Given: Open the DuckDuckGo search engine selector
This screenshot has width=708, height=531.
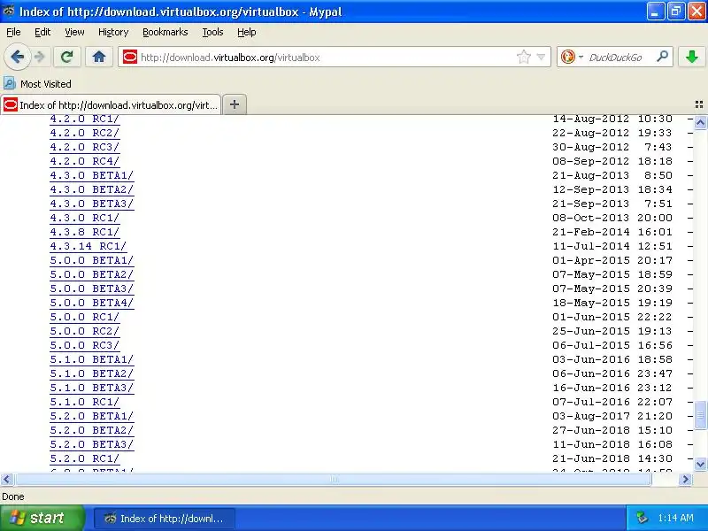Looking at the screenshot, I should 572,57.
